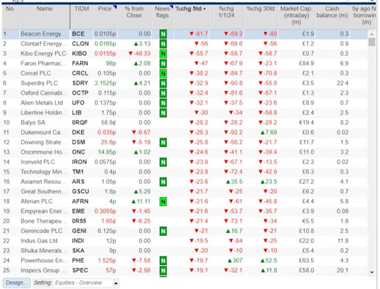Sort by News flags column header
Image resolution: width=380 pixels, height=289 pixels.
coord(162,16)
